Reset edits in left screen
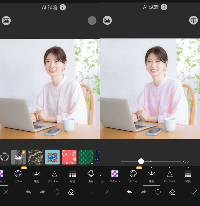 (57, 192)
